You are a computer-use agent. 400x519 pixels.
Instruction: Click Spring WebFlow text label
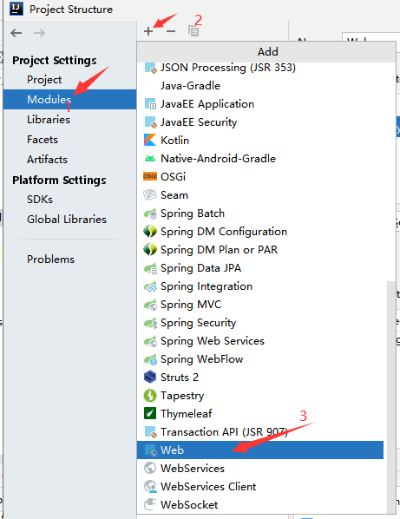point(202,359)
